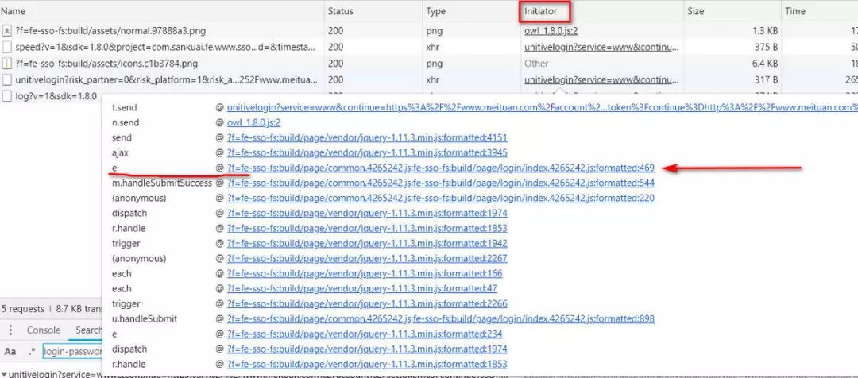This screenshot has height=378, width=858.
Task: Open the owl_1.8.0.js:2 initiator in the png row
Action: point(551,31)
